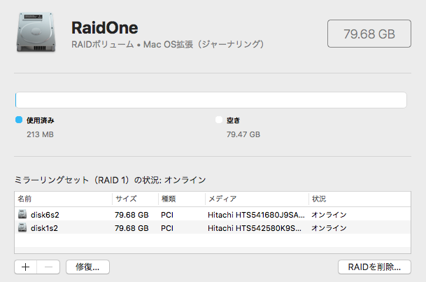The width and height of the screenshot is (426, 282).
Task: Click the white 空き legend dot
Action: pyautogui.click(x=219, y=120)
